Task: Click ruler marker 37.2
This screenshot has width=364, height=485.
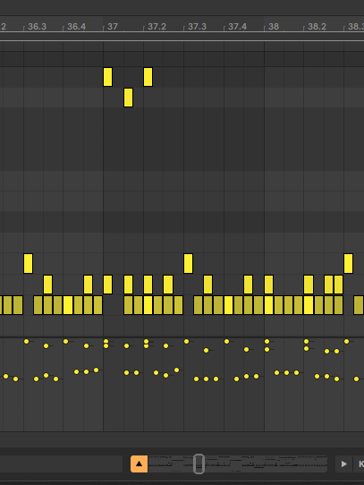Action: point(157,27)
